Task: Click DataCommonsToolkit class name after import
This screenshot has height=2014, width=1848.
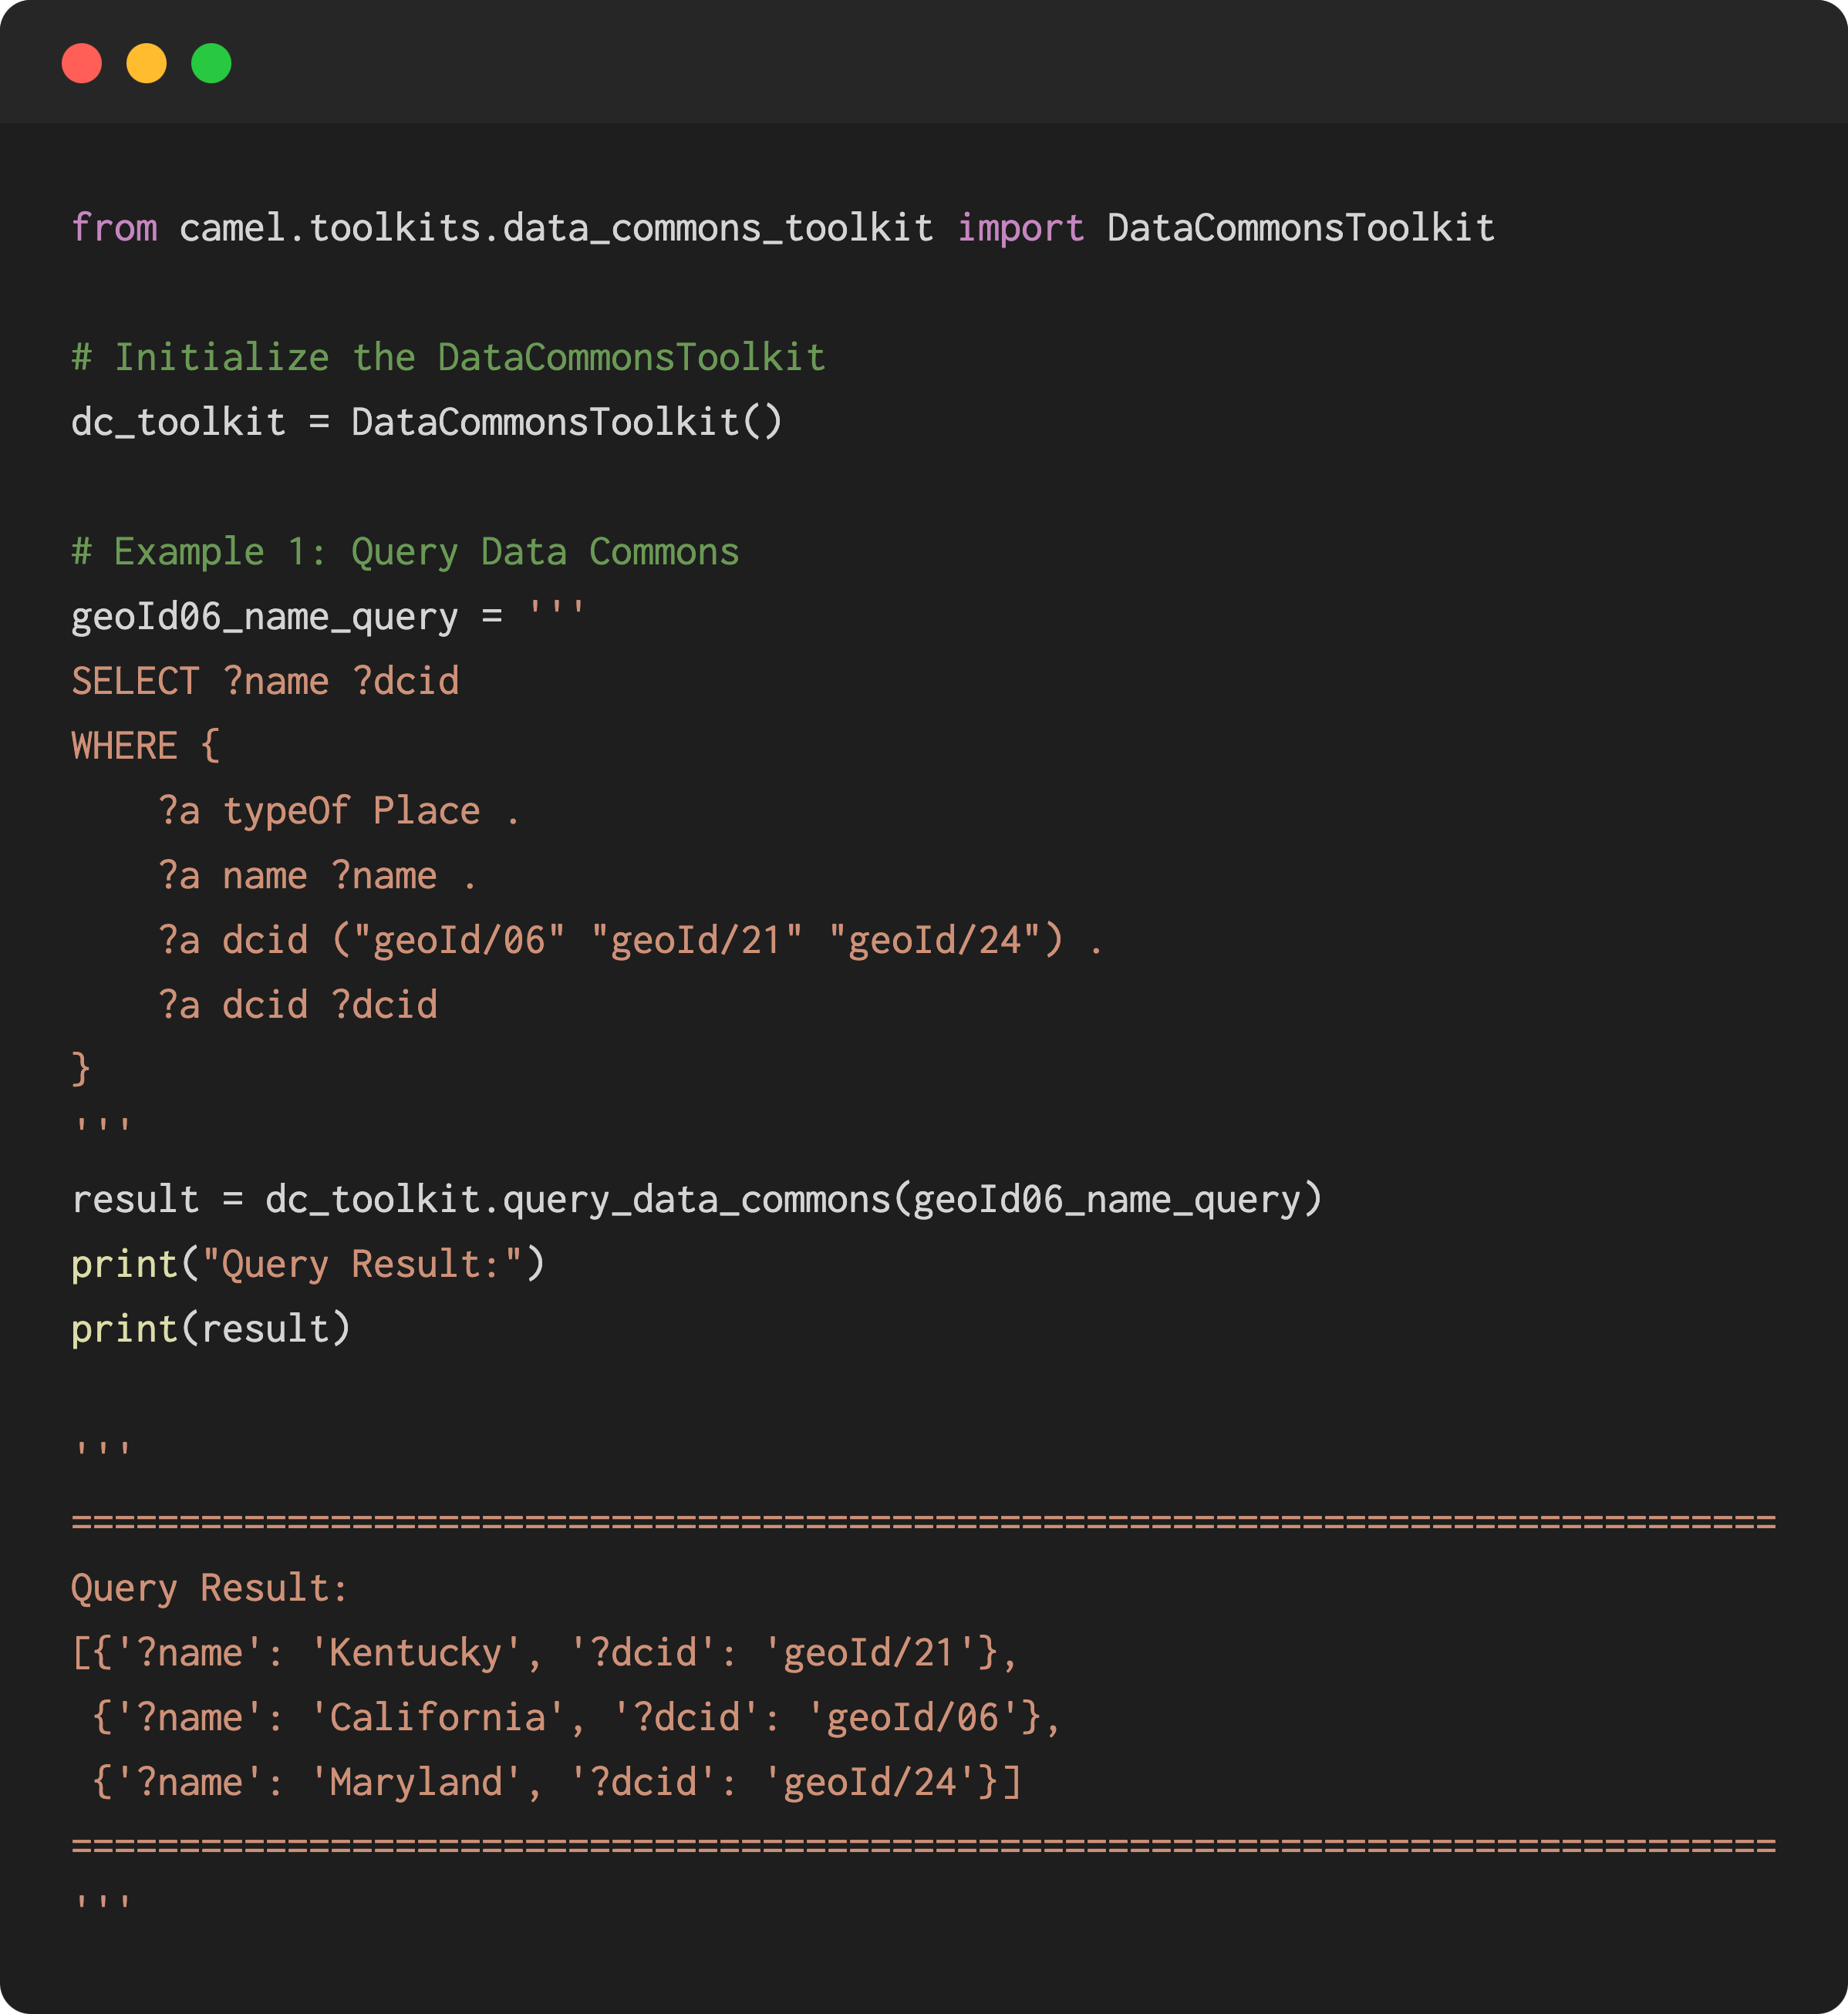Action: point(1301,228)
